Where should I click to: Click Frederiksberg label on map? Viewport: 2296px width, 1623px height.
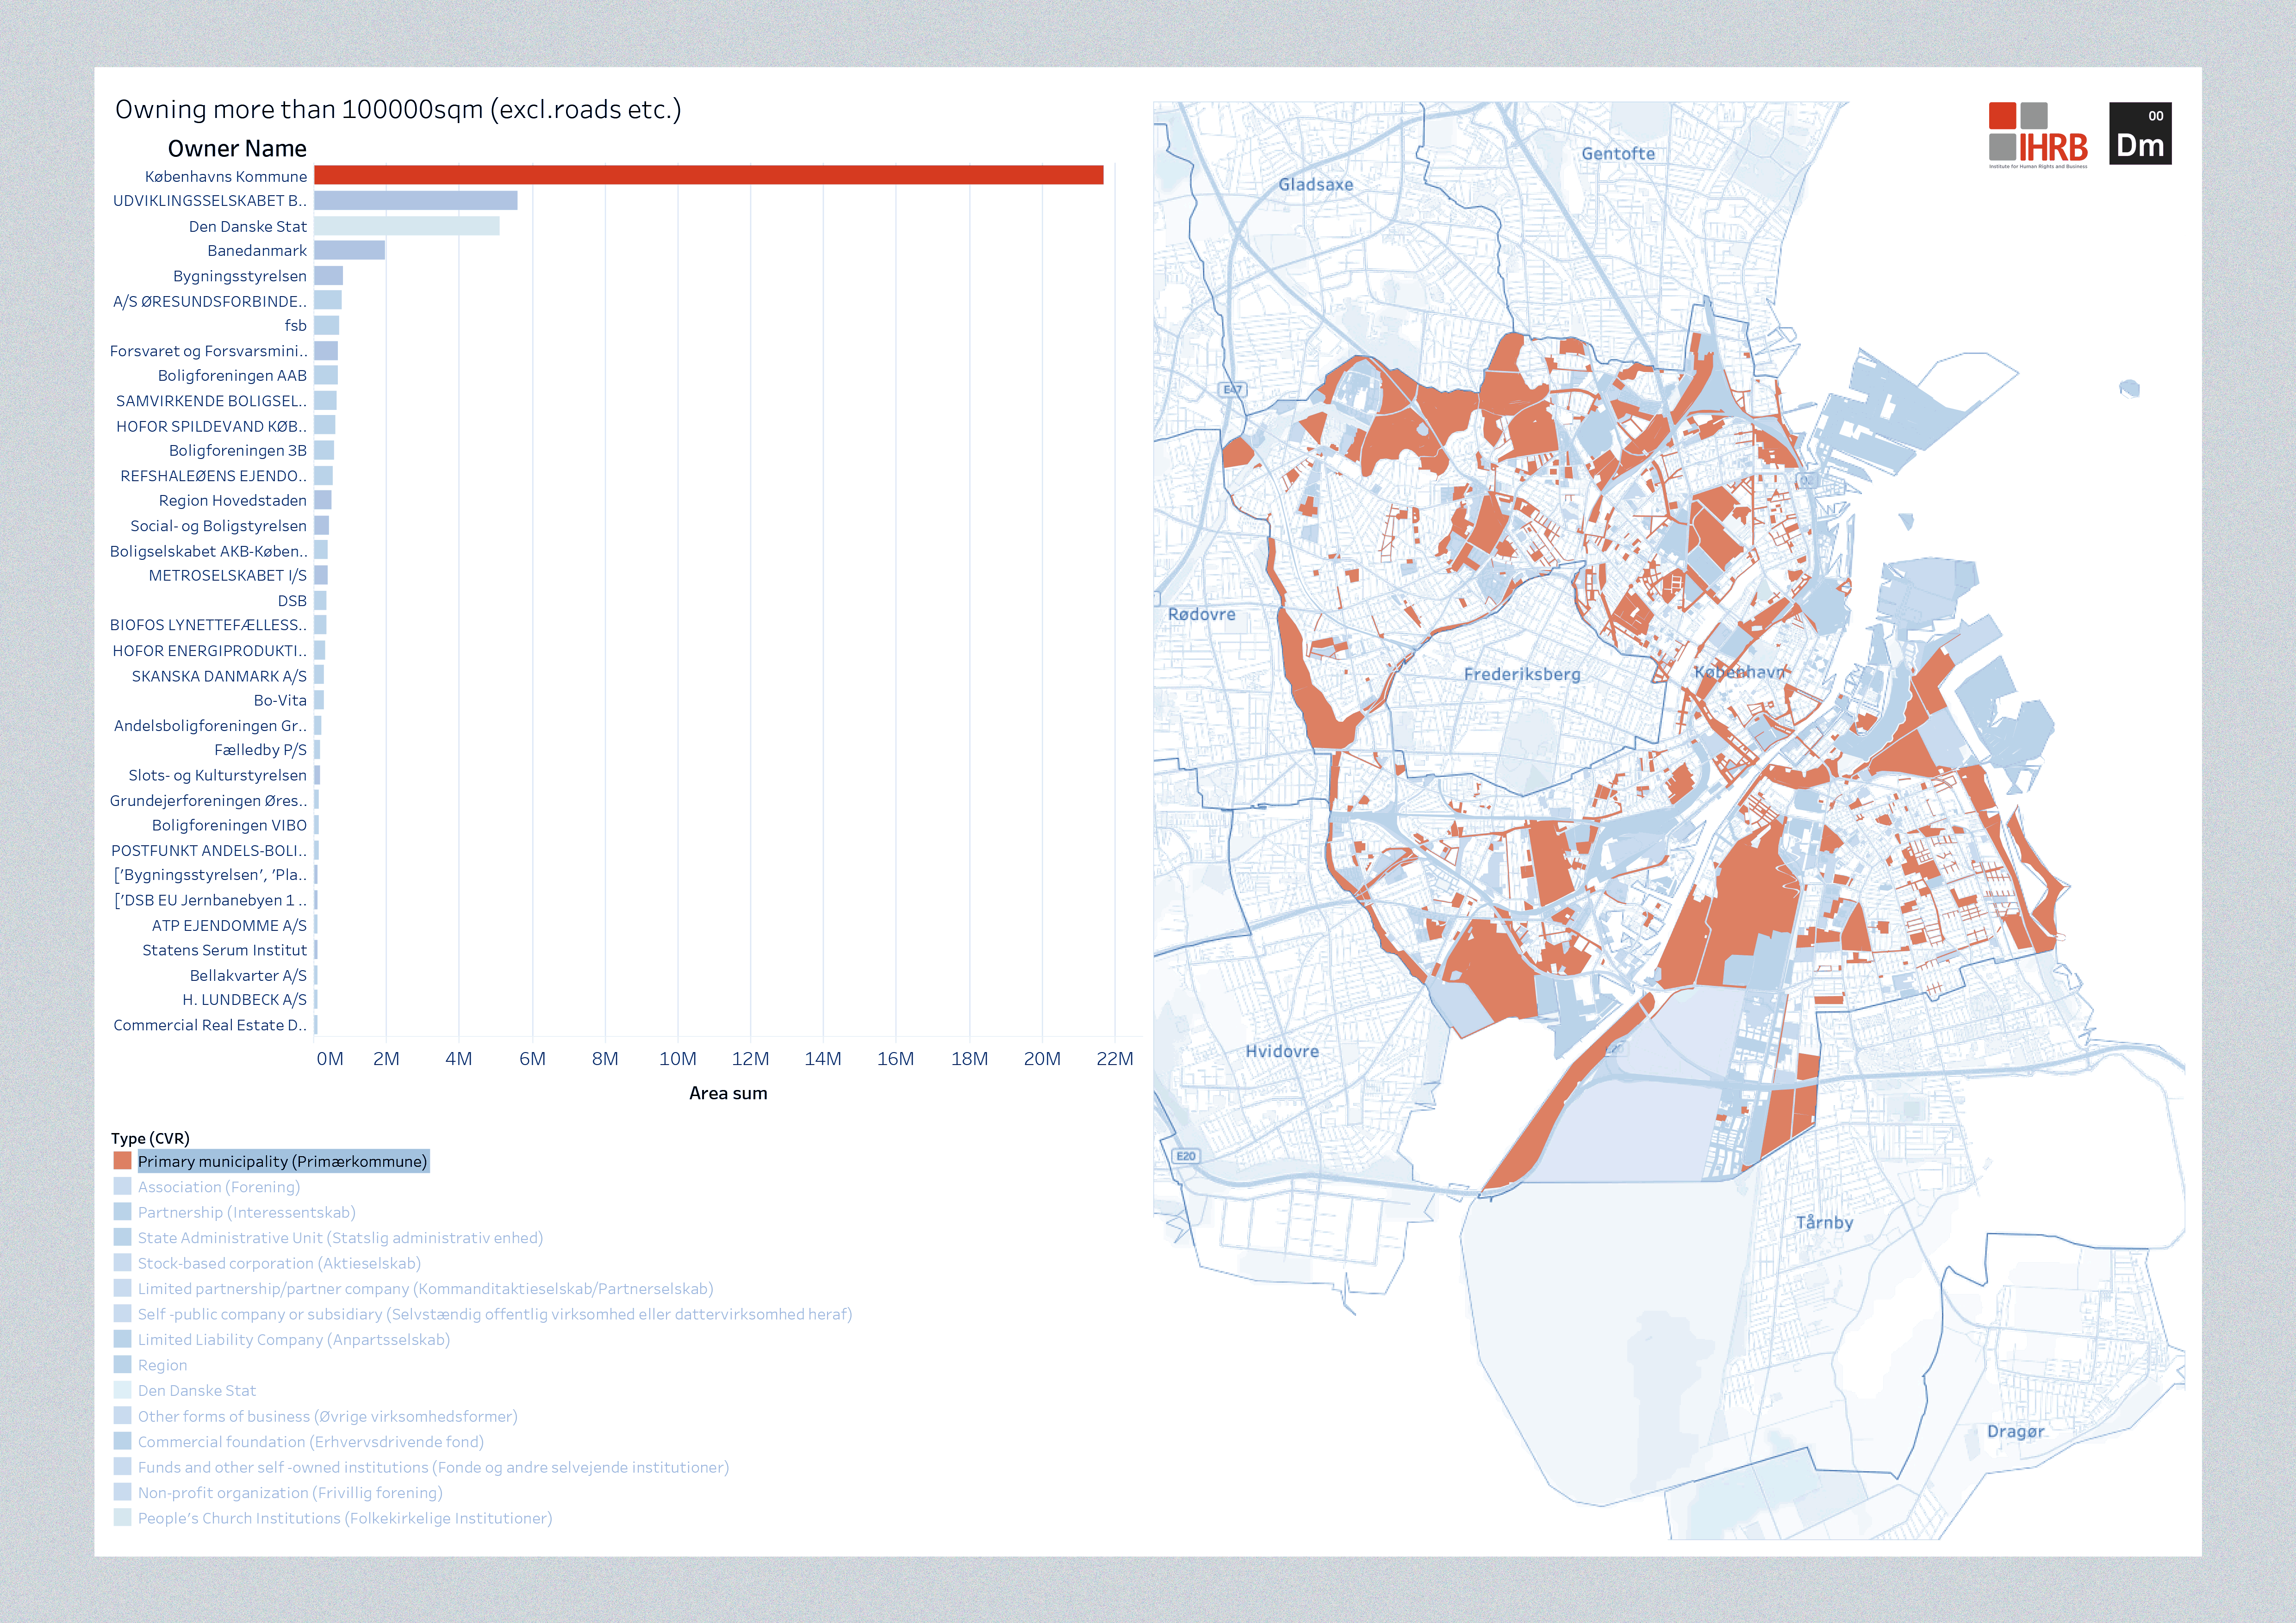[x=1522, y=675]
